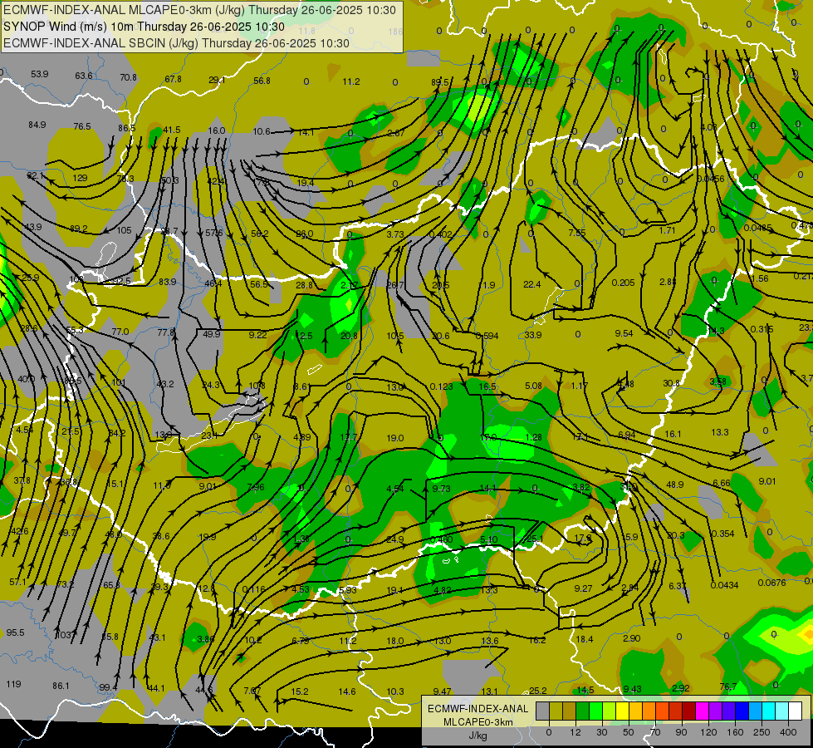The image size is (813, 748).
Task: Click the SYNOP Wind header line
Action: point(144,27)
